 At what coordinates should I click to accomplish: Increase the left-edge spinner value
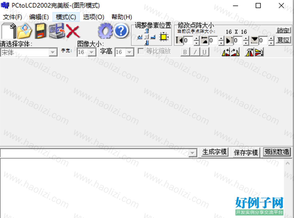pyautogui.click(x=196, y=38)
